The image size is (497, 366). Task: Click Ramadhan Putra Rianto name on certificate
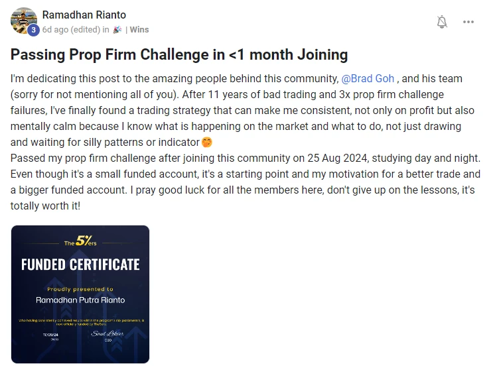point(80,300)
